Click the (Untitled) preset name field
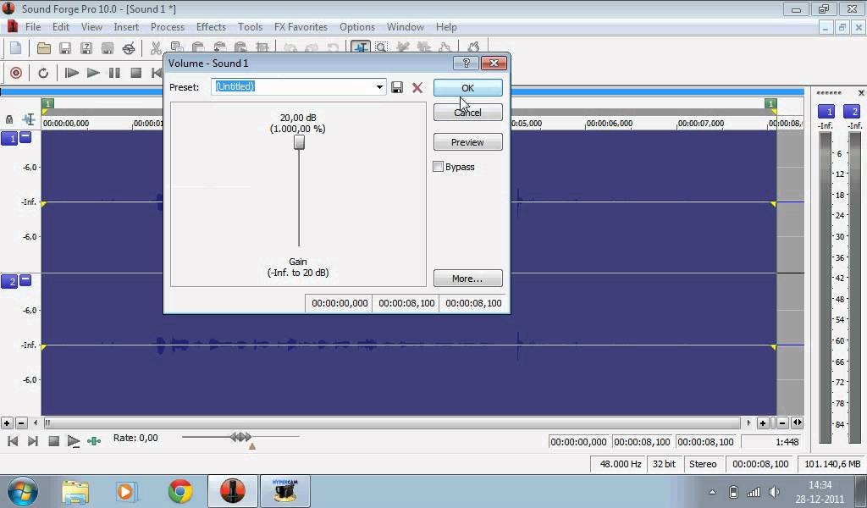 click(292, 87)
